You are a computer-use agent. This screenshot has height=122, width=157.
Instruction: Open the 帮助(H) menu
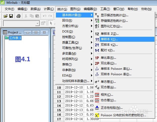(133, 9)
